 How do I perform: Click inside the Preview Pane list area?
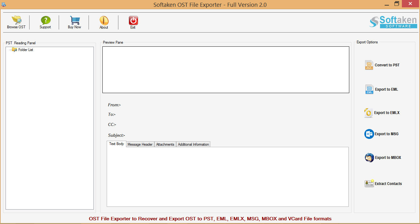click(x=226, y=70)
